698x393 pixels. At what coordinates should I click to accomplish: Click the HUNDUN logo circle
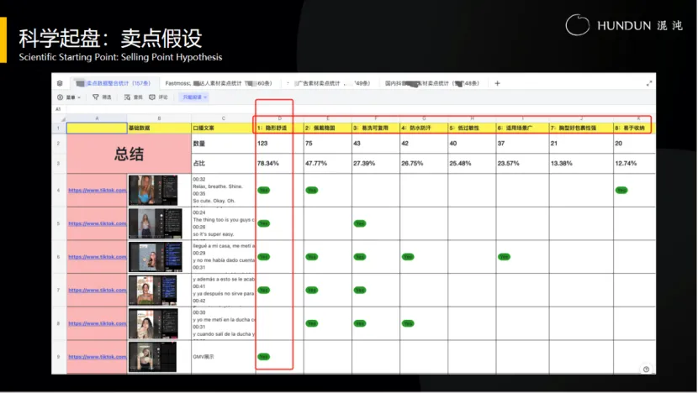(x=578, y=24)
